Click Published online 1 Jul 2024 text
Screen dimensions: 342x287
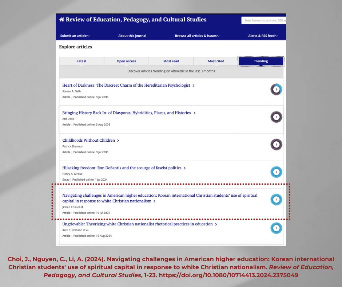point(90,180)
